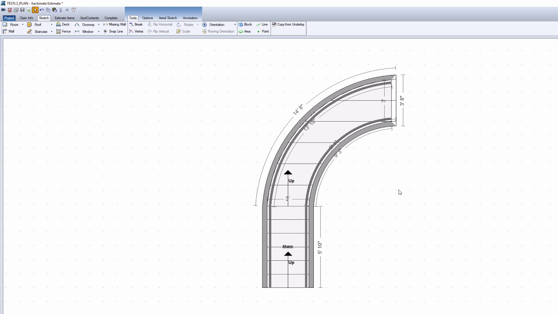Click the Rotate button
Image resolution: width=558 pixels, height=314 pixels.
185,24
